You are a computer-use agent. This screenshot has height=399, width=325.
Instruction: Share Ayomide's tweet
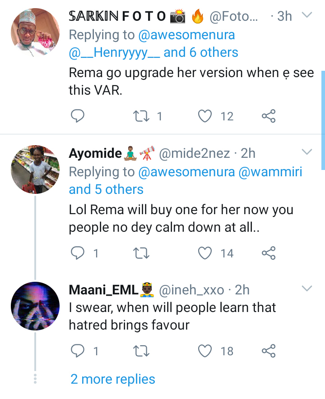tap(269, 253)
